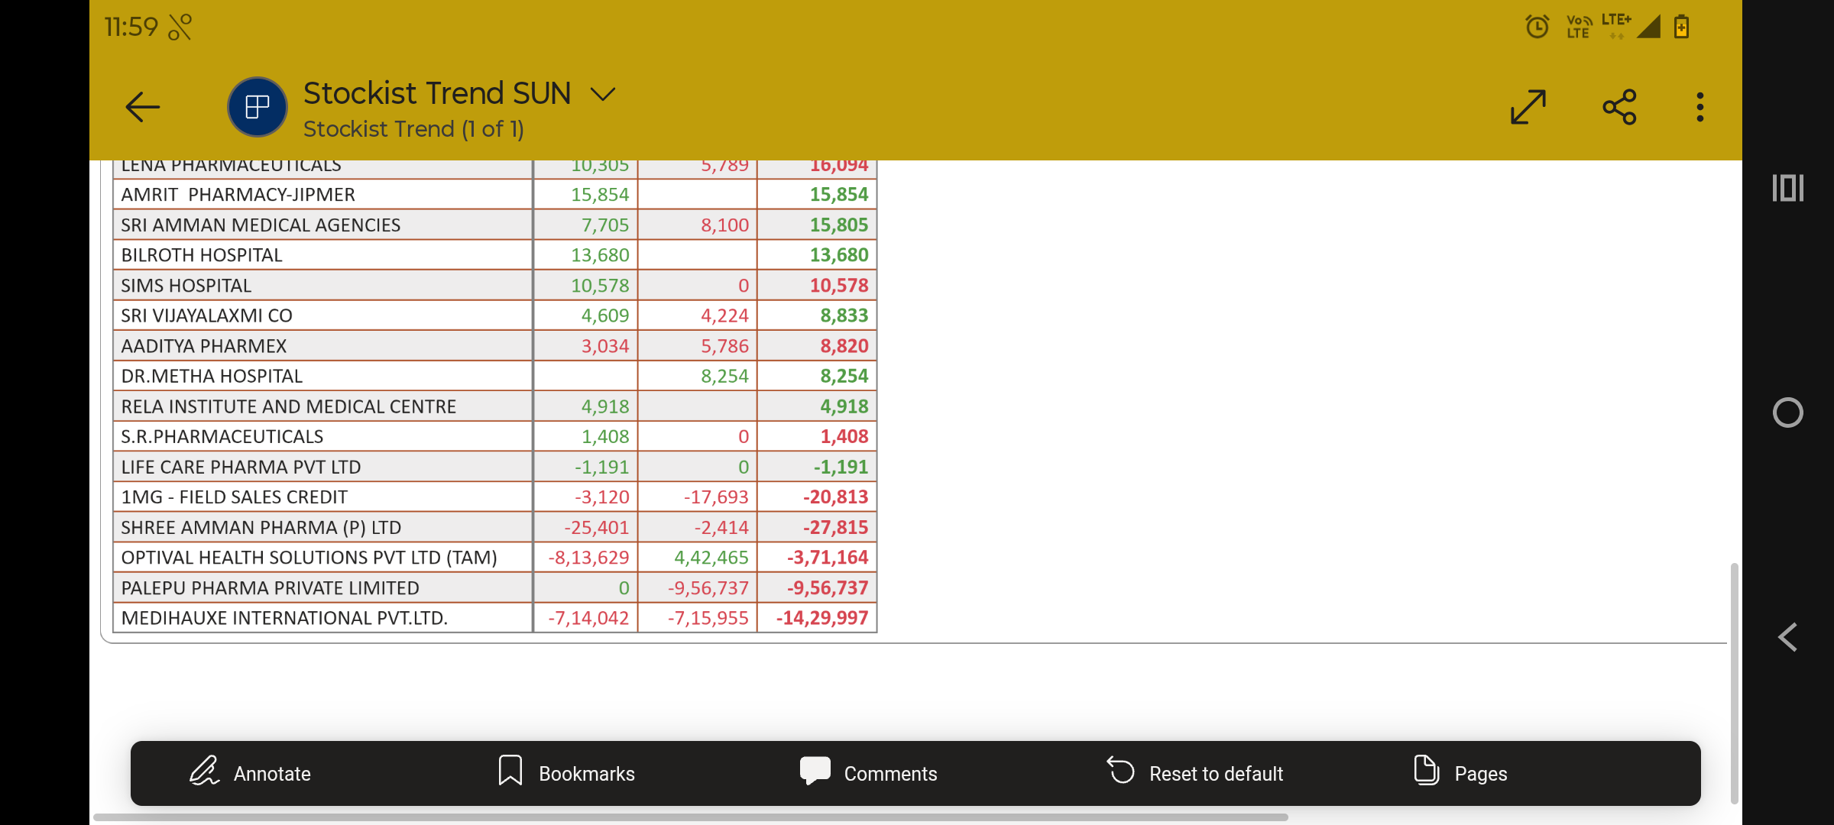The height and width of the screenshot is (825, 1834).
Task: Open the report tile icon
Action: (258, 107)
